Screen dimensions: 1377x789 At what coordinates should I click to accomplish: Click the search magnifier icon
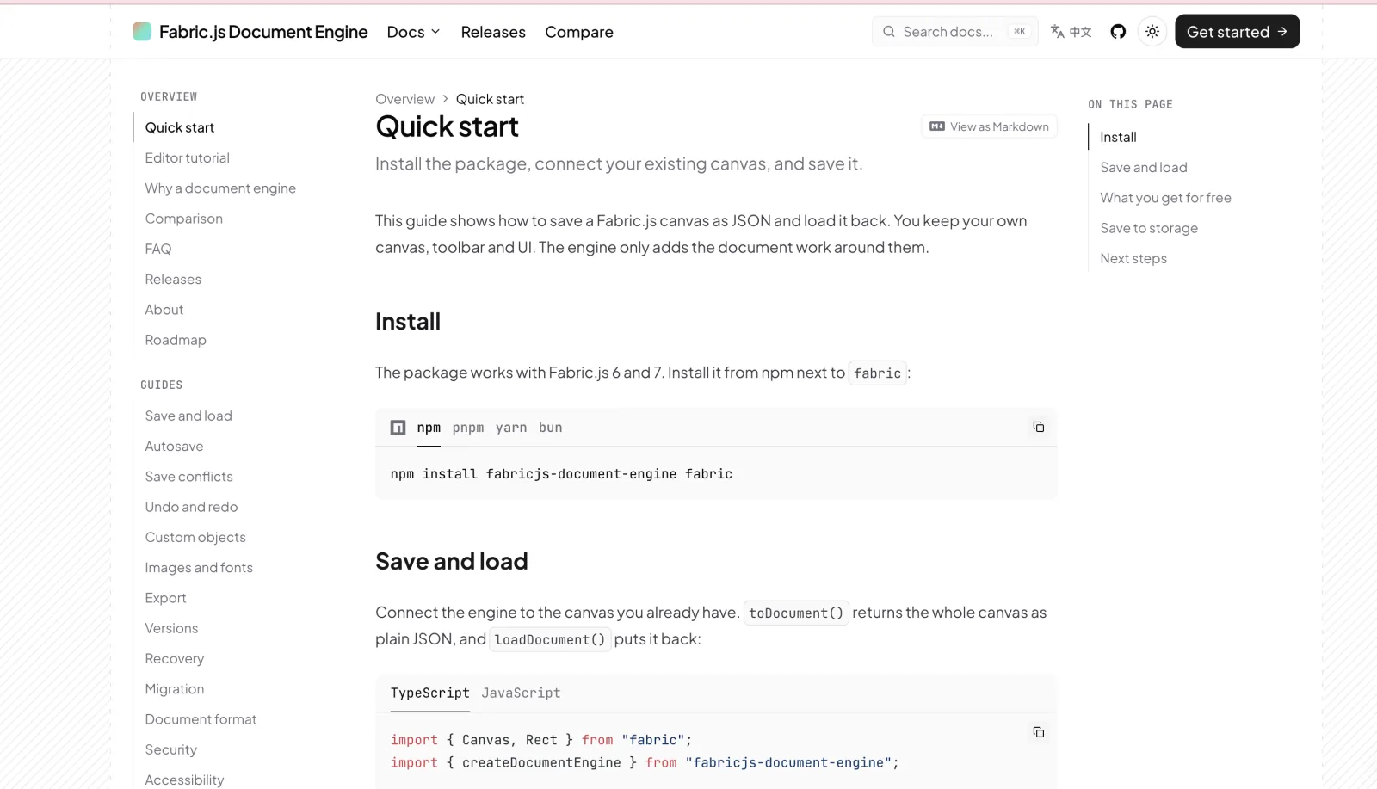tap(889, 32)
